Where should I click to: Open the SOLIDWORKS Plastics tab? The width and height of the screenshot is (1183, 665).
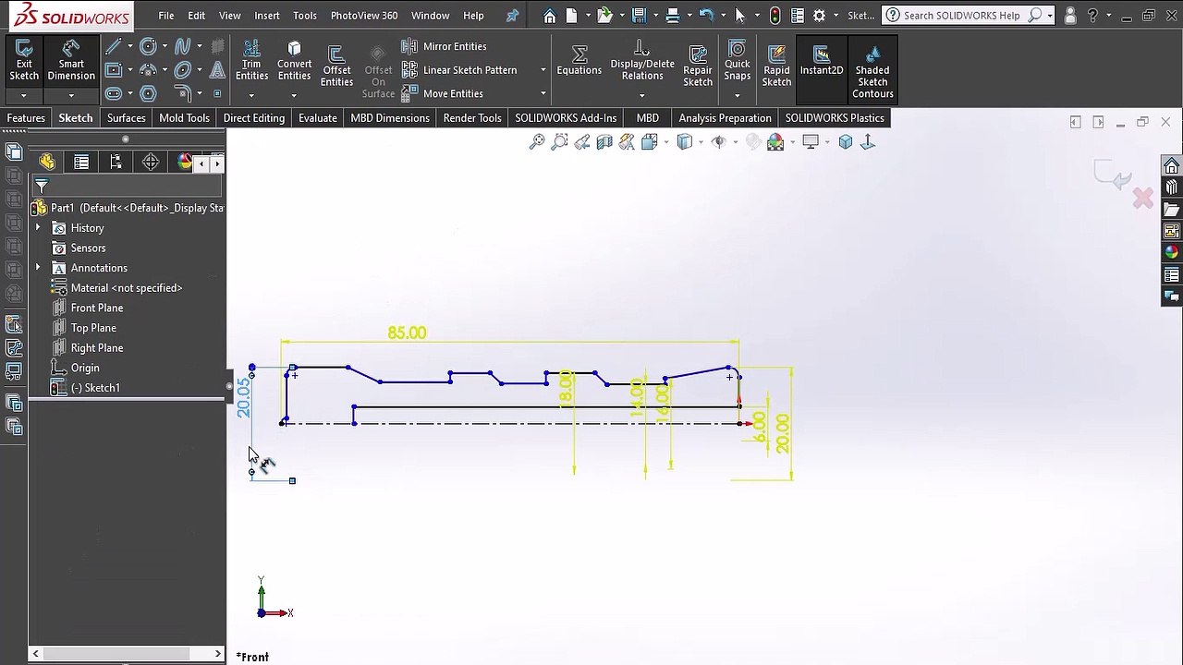[835, 118]
